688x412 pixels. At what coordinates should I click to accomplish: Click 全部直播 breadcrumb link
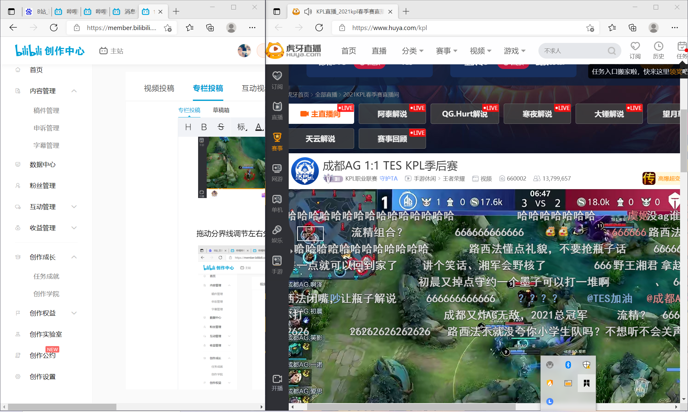coord(326,94)
